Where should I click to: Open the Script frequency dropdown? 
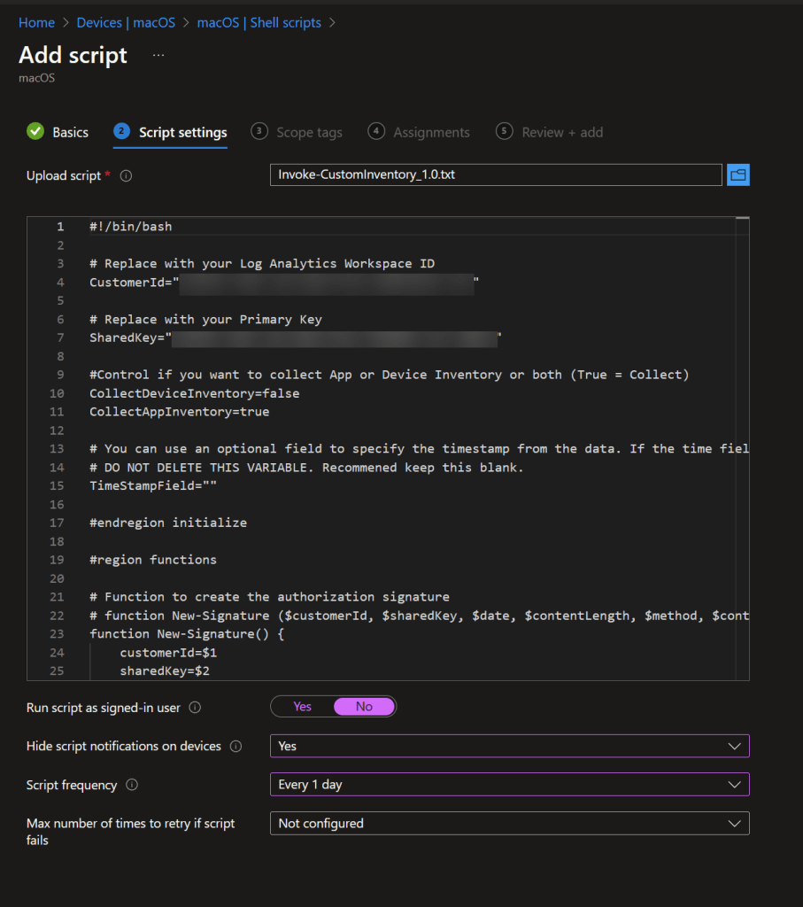tap(509, 785)
